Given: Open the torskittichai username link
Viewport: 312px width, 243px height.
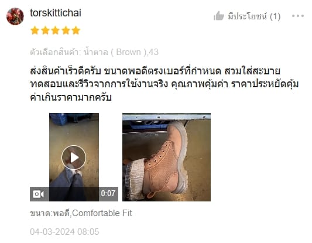Looking at the screenshot, I should (56, 13).
